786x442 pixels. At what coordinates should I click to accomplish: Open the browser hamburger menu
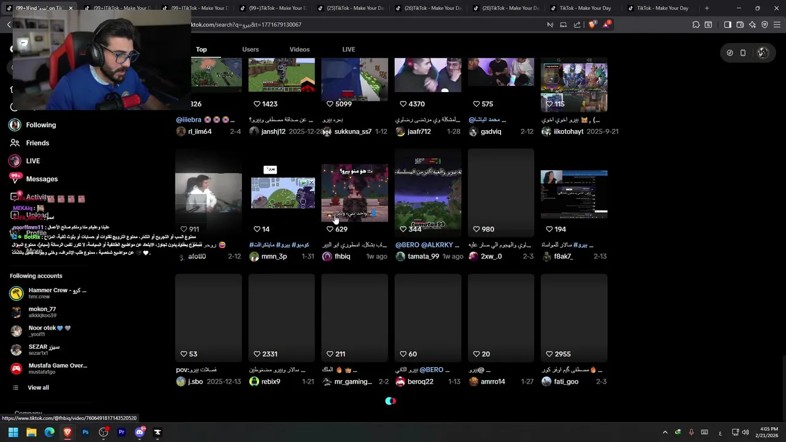point(777,25)
